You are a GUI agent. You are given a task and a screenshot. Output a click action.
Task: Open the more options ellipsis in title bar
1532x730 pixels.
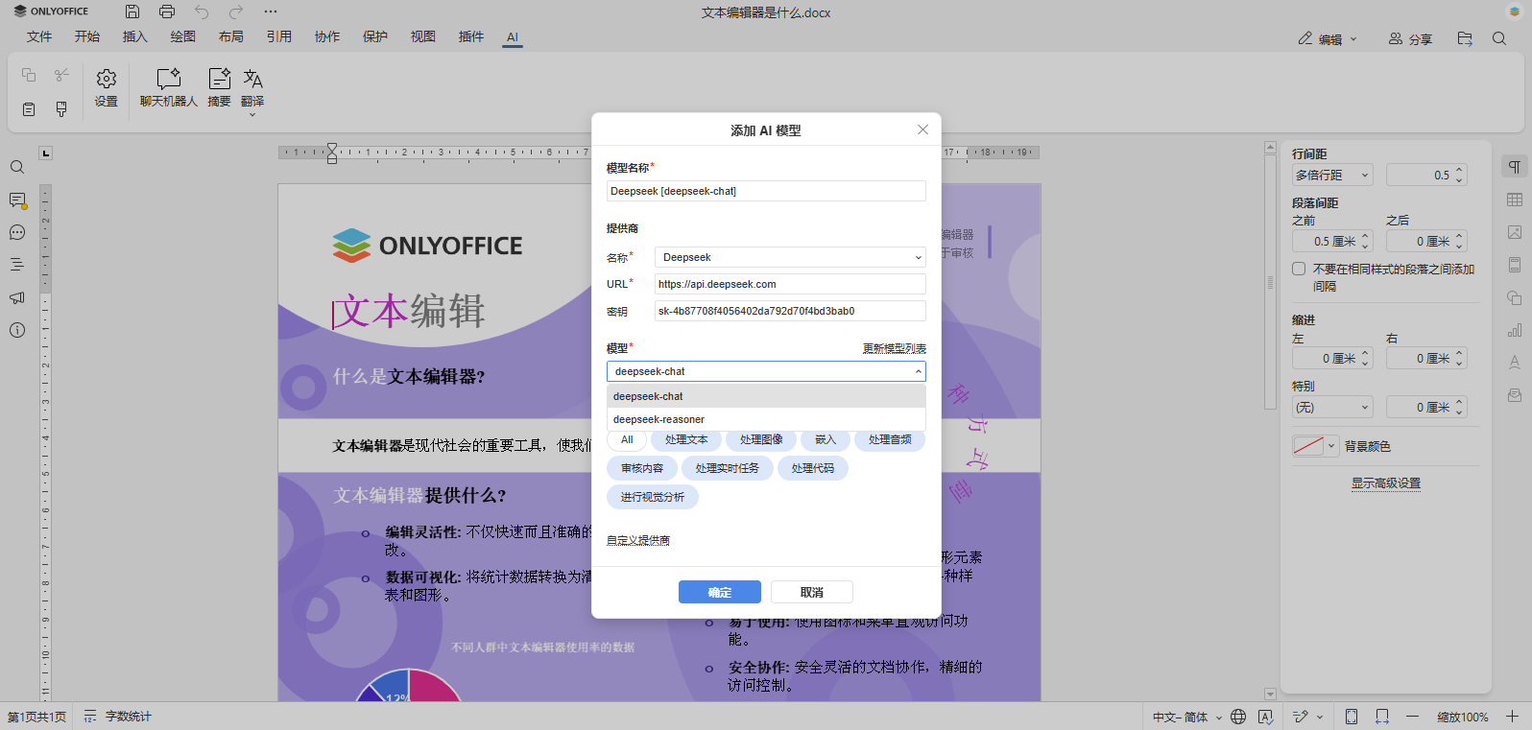pyautogui.click(x=271, y=12)
